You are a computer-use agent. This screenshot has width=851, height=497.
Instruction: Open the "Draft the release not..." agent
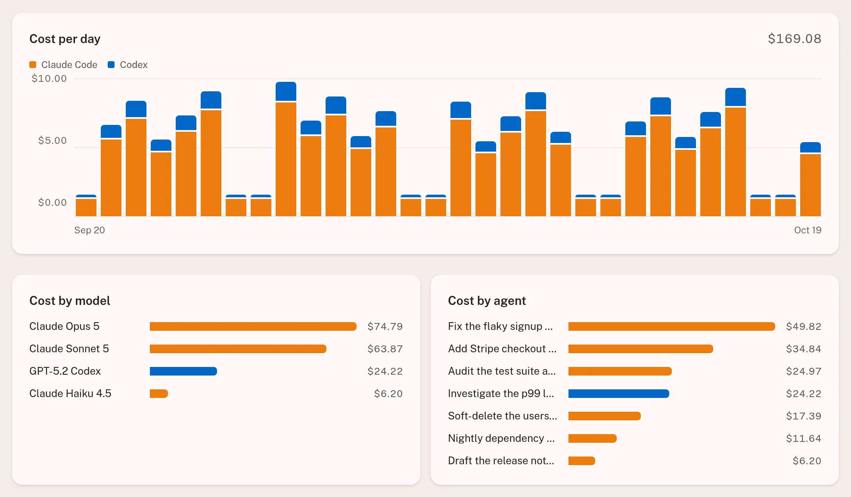click(501, 461)
